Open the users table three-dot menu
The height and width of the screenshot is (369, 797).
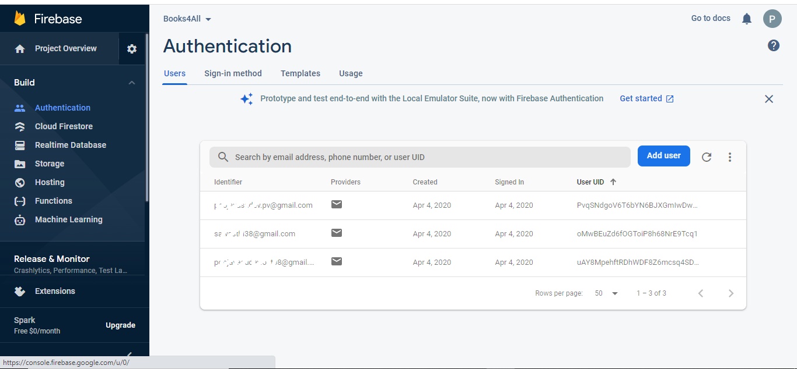point(730,157)
